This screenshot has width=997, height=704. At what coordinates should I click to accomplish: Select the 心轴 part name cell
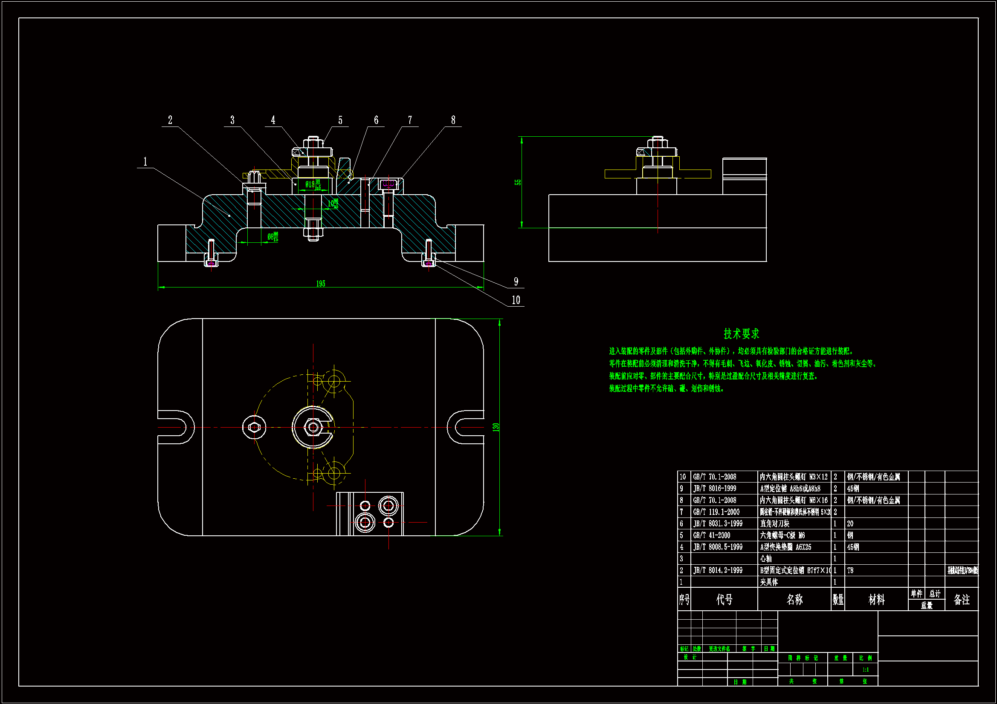click(766, 559)
